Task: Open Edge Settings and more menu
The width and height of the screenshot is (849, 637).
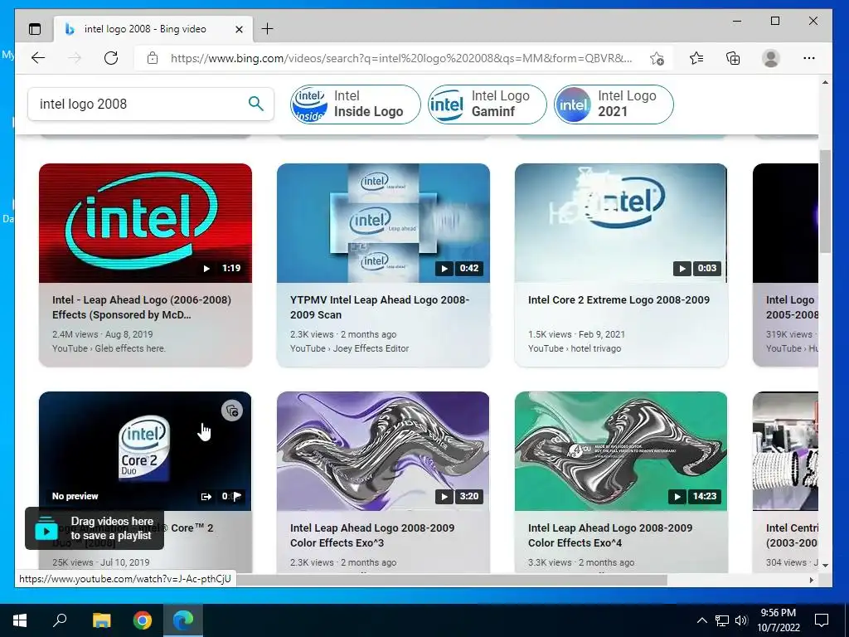Action: (809, 58)
